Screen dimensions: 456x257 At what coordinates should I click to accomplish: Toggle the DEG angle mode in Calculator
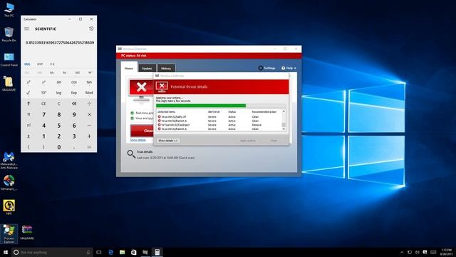coord(27,64)
